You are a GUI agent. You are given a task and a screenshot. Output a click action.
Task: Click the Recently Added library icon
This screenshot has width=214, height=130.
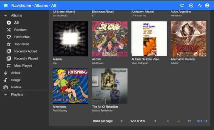(9, 51)
